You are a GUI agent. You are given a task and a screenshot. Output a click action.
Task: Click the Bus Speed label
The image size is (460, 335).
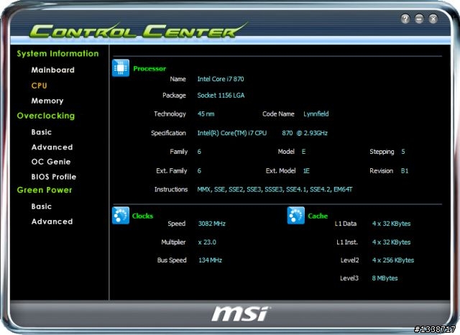point(172,260)
